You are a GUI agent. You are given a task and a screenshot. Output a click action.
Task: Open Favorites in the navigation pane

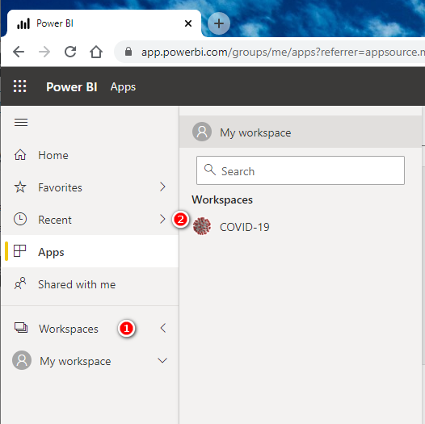tap(90, 187)
